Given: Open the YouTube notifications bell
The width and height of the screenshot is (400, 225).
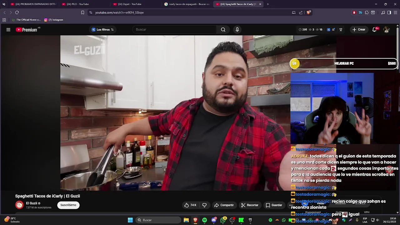Looking at the screenshot, I should [375, 29].
